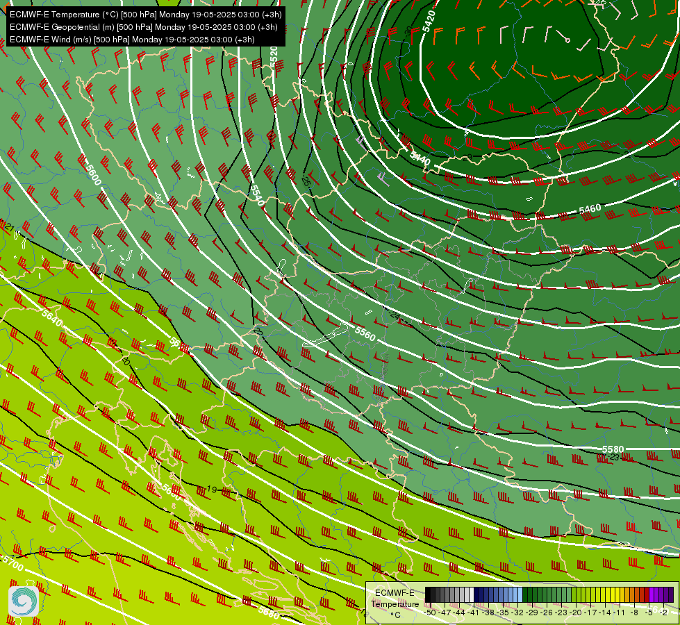Click the -11 legend scale value
Image resolution: width=680 pixels, height=625 pixels.
(619, 612)
